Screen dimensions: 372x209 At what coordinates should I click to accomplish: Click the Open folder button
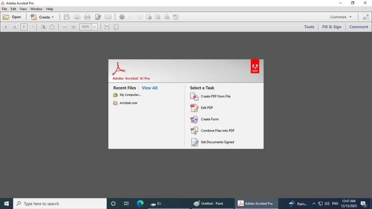12,17
